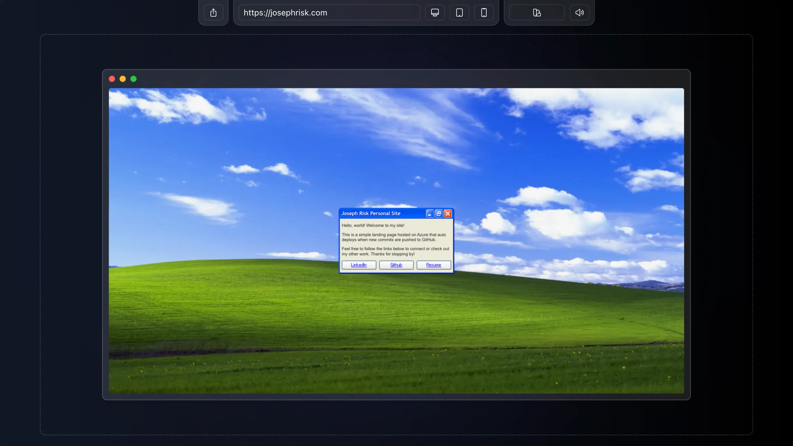This screenshot has width=793, height=446.
Task: Click the URL address field
Action: pyautogui.click(x=329, y=13)
